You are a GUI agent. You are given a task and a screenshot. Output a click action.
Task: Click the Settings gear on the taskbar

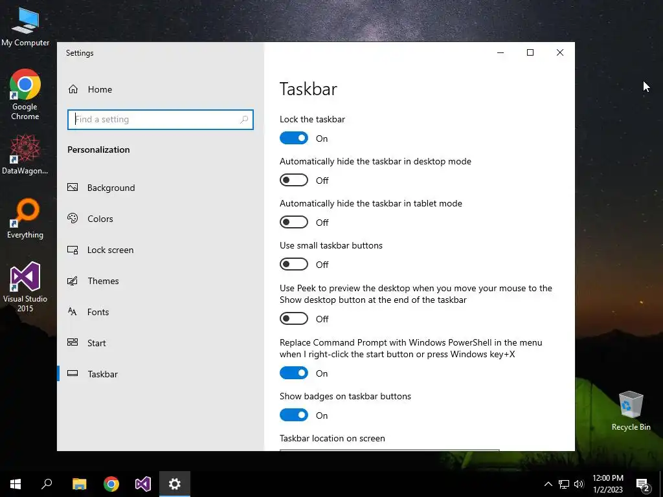pyautogui.click(x=175, y=484)
